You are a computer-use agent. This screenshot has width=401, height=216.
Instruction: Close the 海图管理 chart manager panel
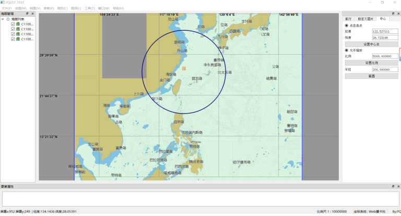pyautogui.click(x=33, y=14)
